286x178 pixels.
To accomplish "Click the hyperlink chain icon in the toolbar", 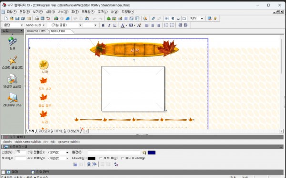I will tap(153, 19).
